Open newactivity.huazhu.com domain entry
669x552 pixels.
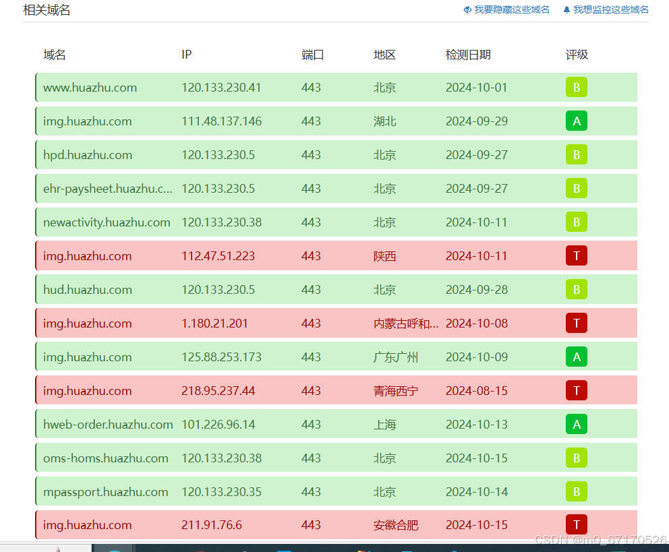coord(107,222)
